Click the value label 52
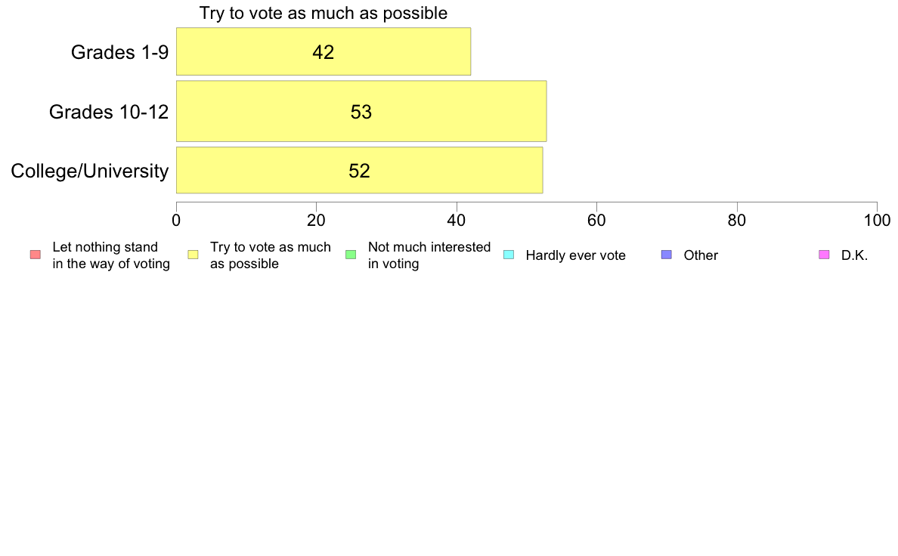Image resolution: width=898 pixels, height=556 pixels. 360,171
